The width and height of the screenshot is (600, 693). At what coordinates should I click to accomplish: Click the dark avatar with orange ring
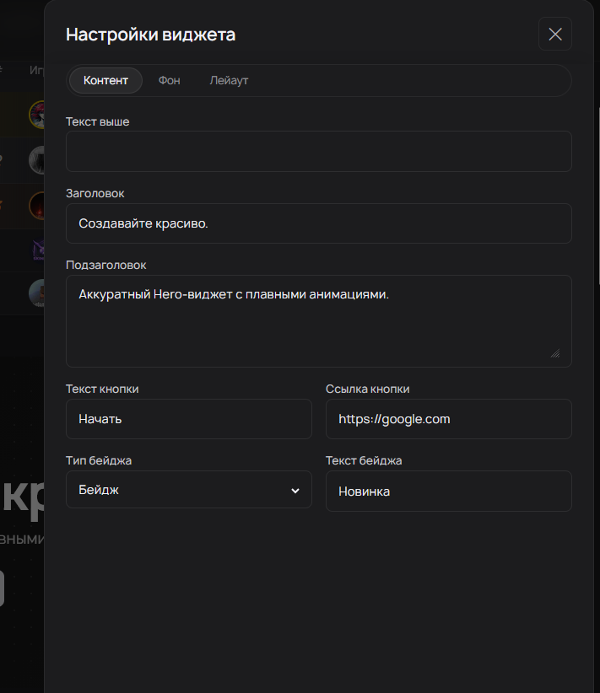39,205
